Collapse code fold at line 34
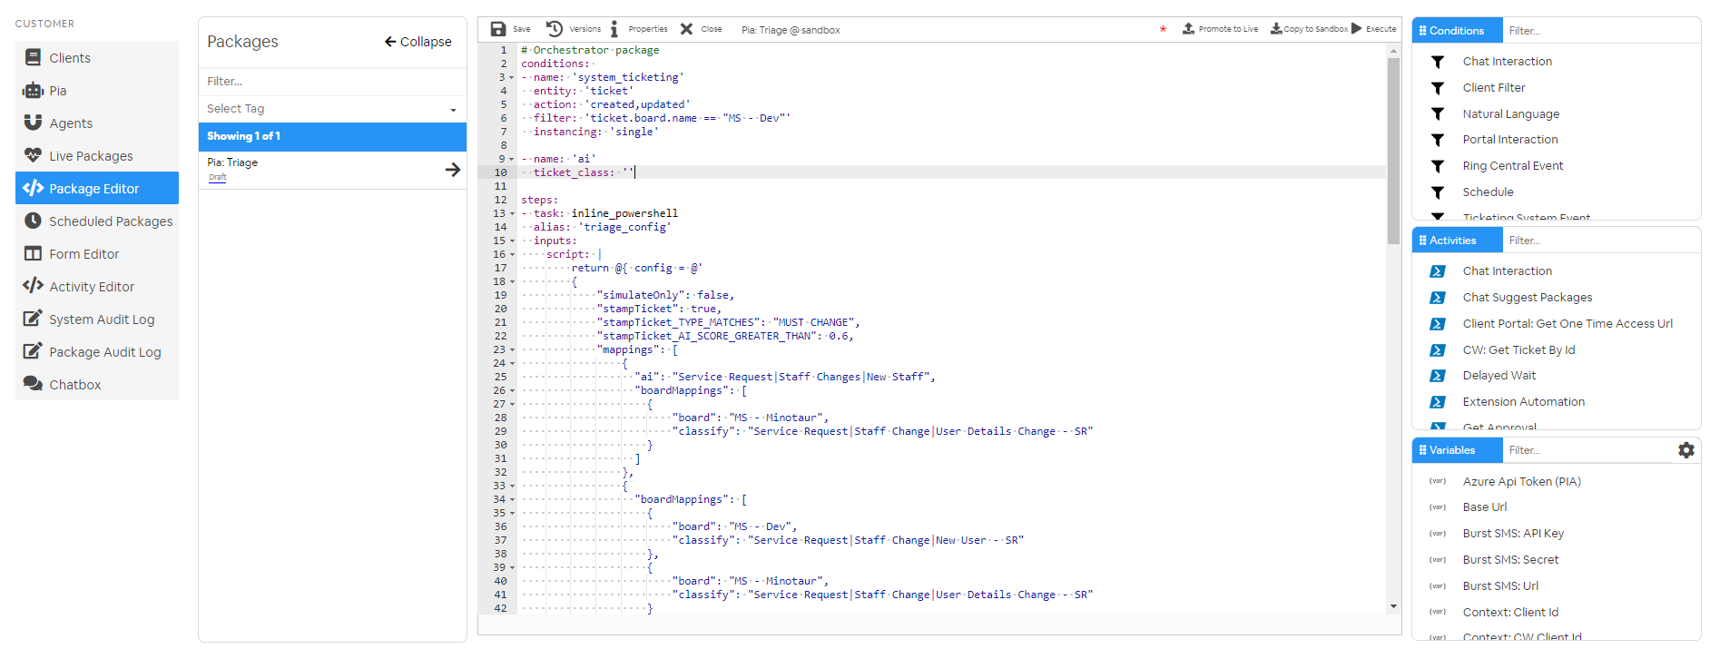1710x649 pixels. 512,500
